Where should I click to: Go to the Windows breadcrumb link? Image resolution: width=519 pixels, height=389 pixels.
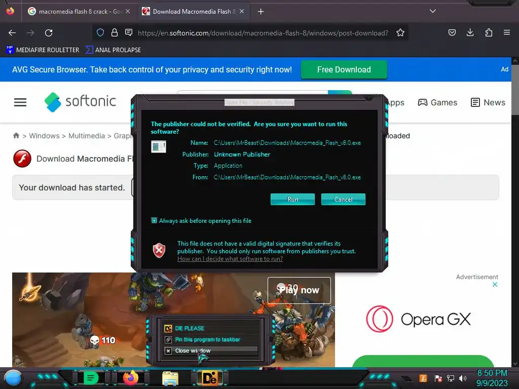[x=44, y=136]
